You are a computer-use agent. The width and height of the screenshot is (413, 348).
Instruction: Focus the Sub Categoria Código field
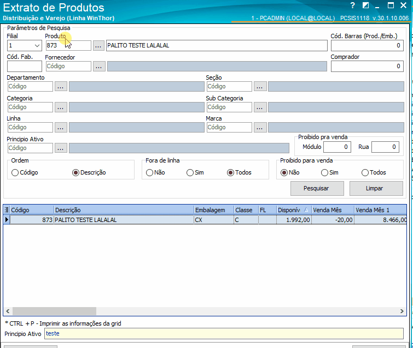(229, 107)
